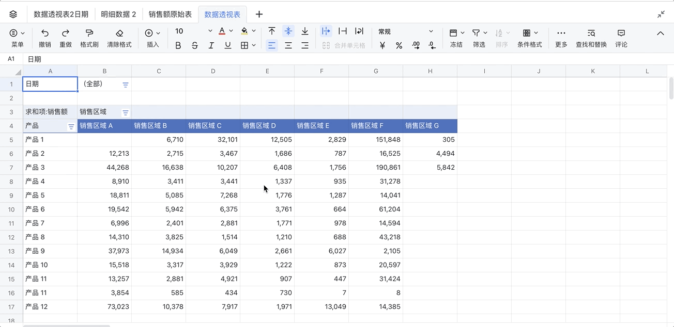Open the 常规 number format dropdown
Viewport: 674px width, 327px height.
[406, 31]
